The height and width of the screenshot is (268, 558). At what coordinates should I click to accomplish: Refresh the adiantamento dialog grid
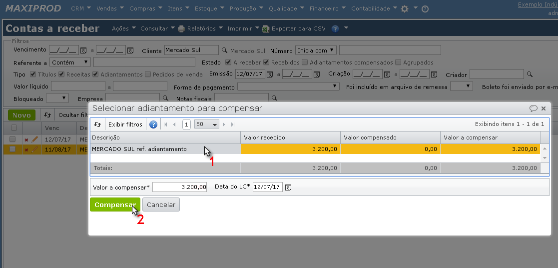(x=97, y=124)
